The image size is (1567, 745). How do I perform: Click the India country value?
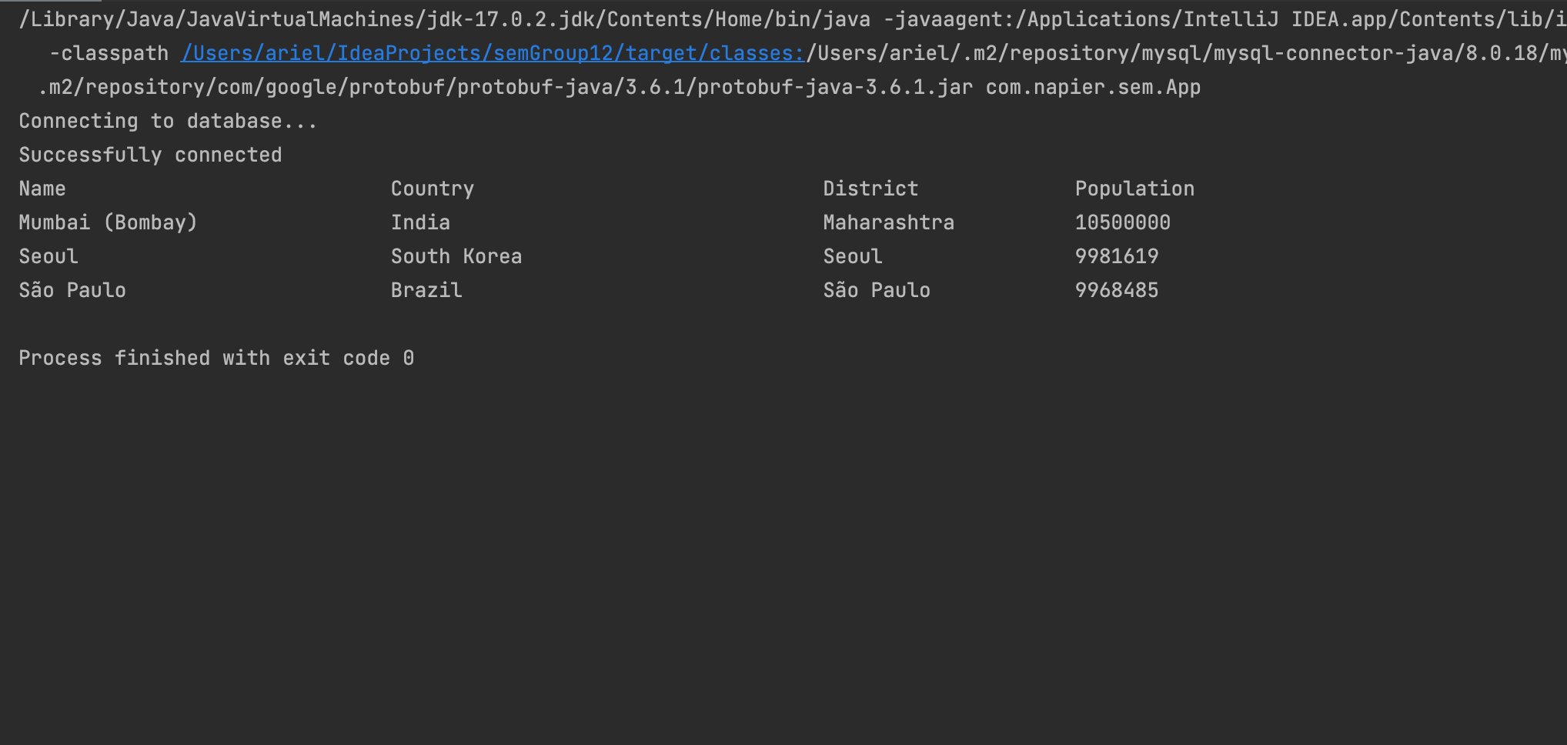(x=420, y=222)
